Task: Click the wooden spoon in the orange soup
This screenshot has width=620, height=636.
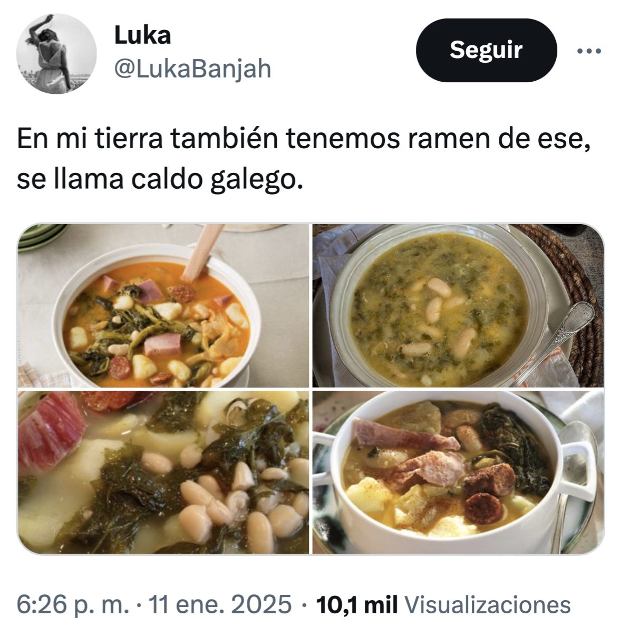Action: (x=203, y=253)
